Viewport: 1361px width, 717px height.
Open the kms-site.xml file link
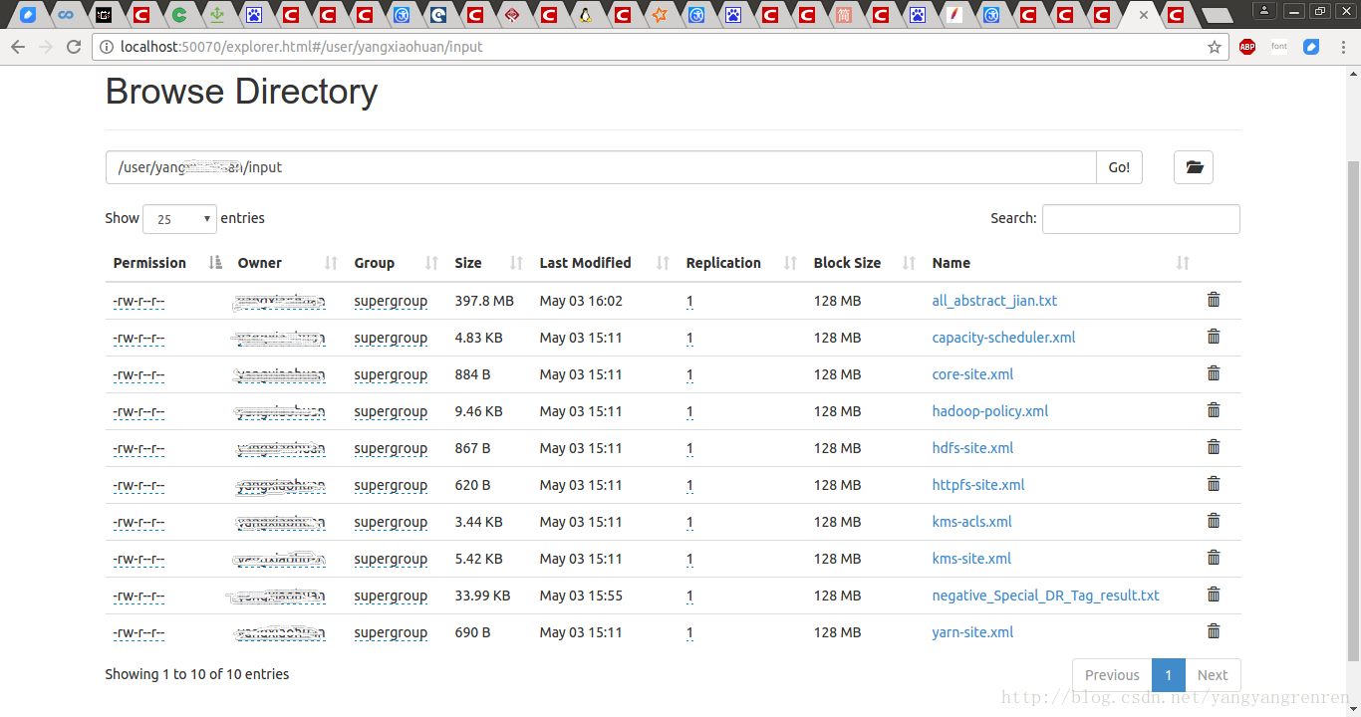[971, 559]
